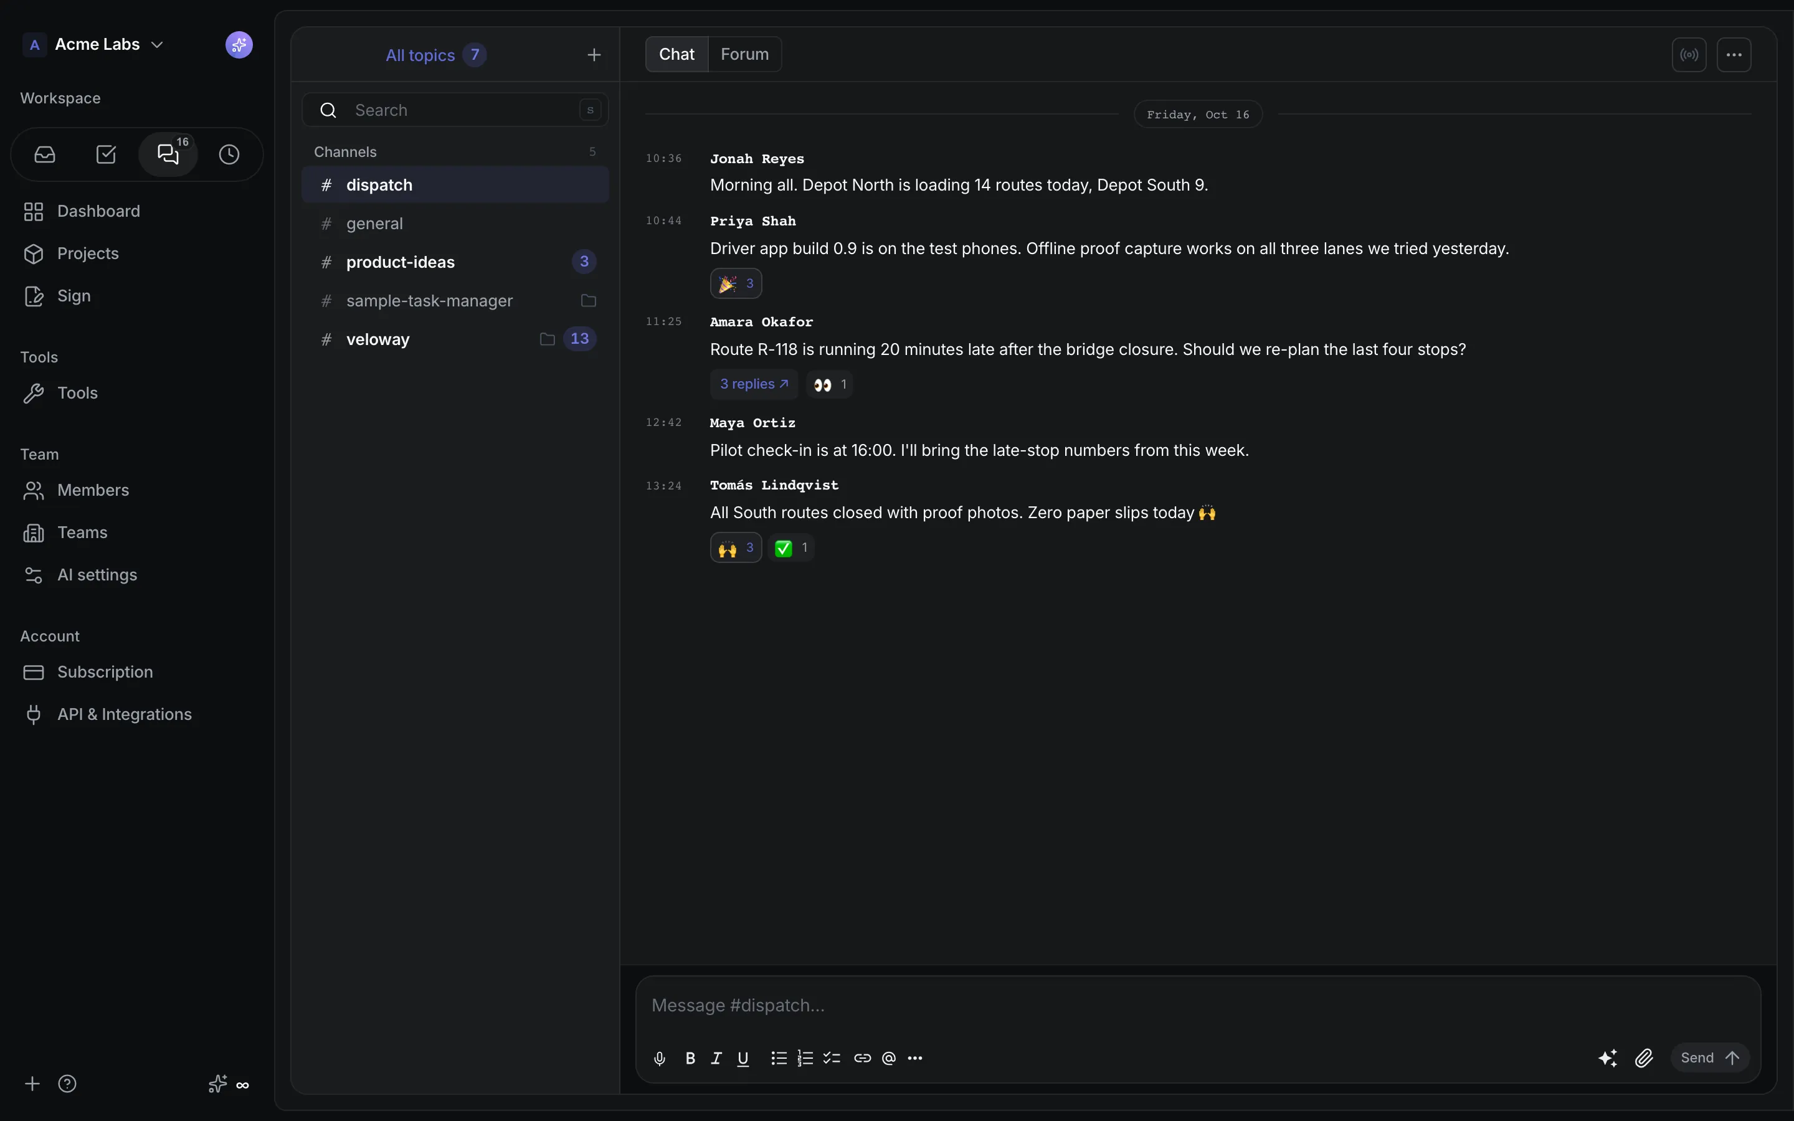This screenshot has height=1121, width=1794.
Task: Open All topics filter
Action: click(x=436, y=55)
